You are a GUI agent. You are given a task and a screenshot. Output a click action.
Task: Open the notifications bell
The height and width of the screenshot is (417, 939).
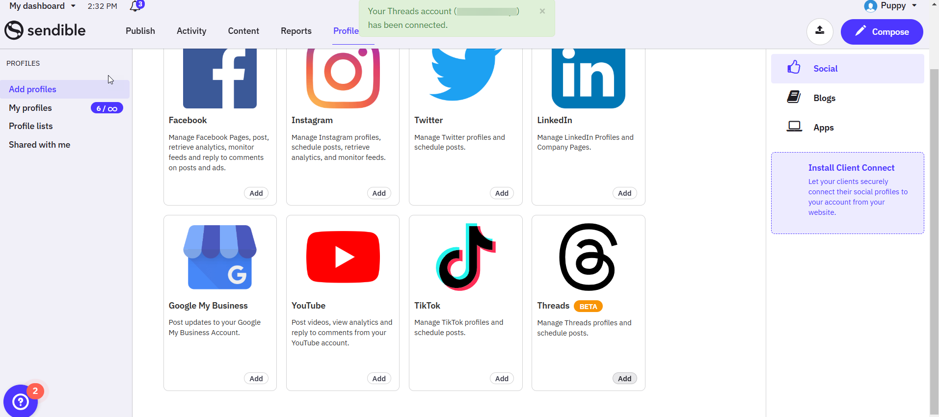coord(134,6)
